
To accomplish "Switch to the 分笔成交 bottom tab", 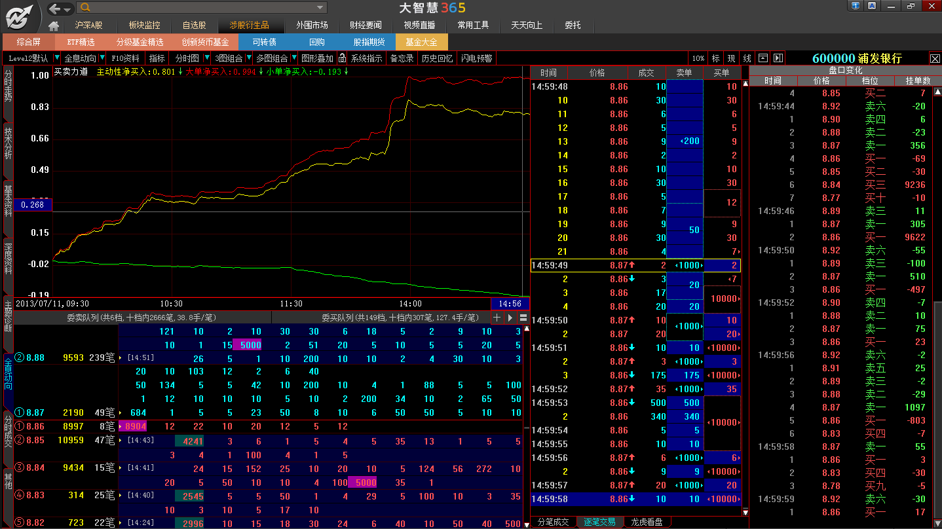I will 553,522.
